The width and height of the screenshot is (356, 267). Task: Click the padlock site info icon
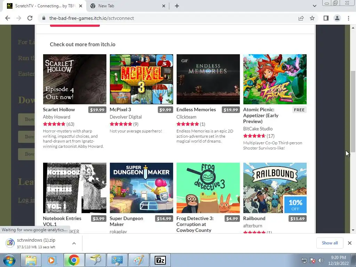(44, 18)
